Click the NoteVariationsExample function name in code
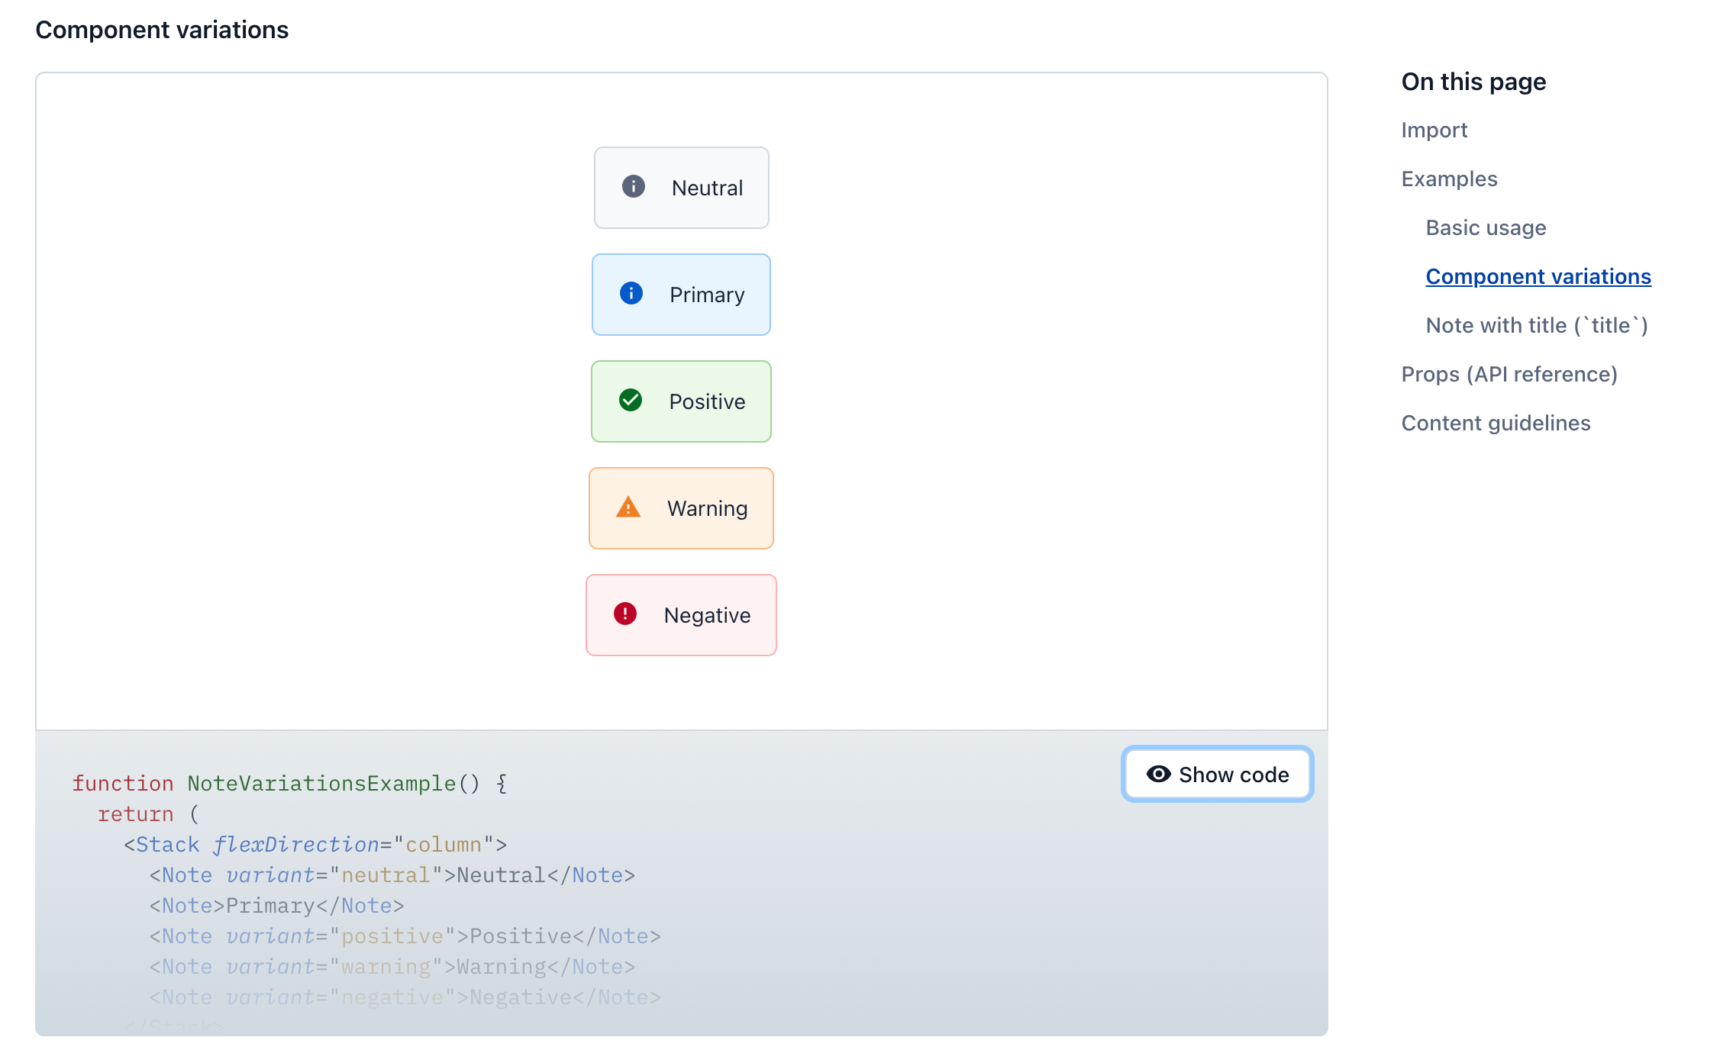The image size is (1733, 1047). 321,783
